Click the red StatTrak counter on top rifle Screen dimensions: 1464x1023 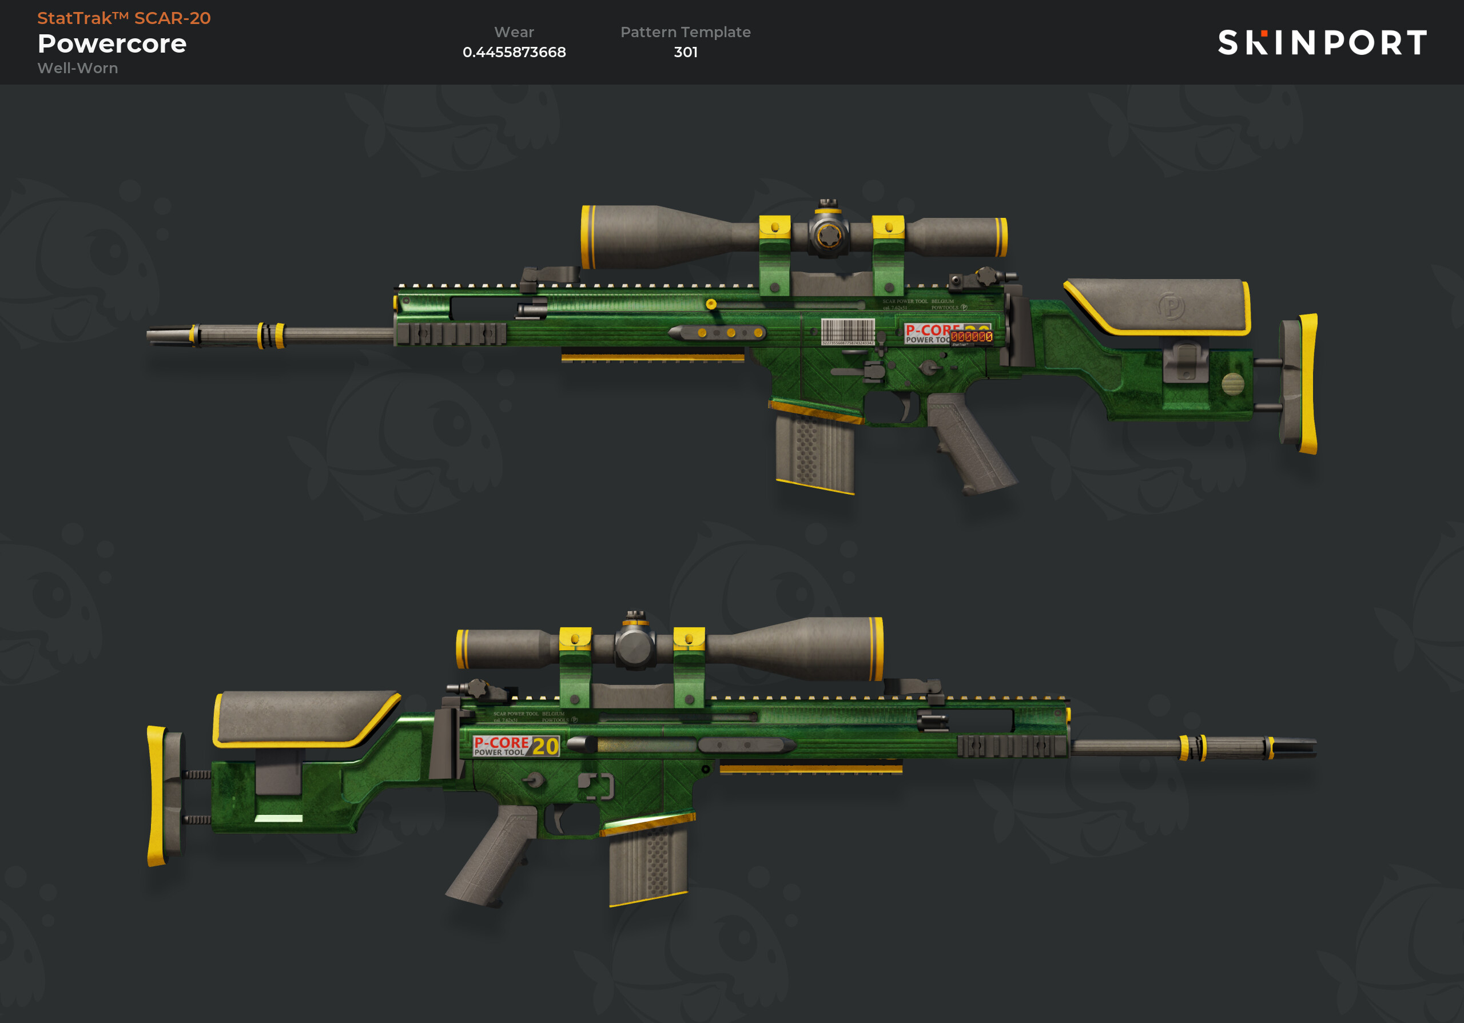(971, 337)
